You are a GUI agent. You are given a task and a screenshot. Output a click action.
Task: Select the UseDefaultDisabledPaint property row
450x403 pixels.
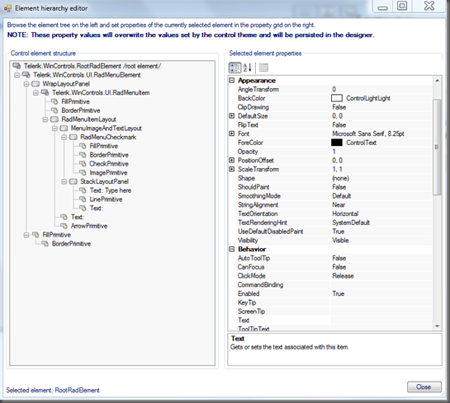pos(330,232)
